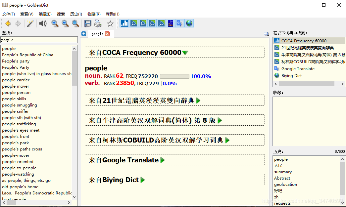This screenshot has width=346, height=207.
Task: Jump to 21世紀電腦英漢漢英雙向辭典 in dictionary list
Action: coord(309,48)
